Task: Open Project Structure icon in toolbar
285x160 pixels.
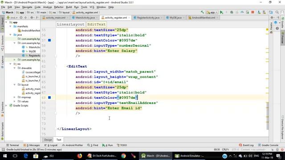Action: pos(271,12)
